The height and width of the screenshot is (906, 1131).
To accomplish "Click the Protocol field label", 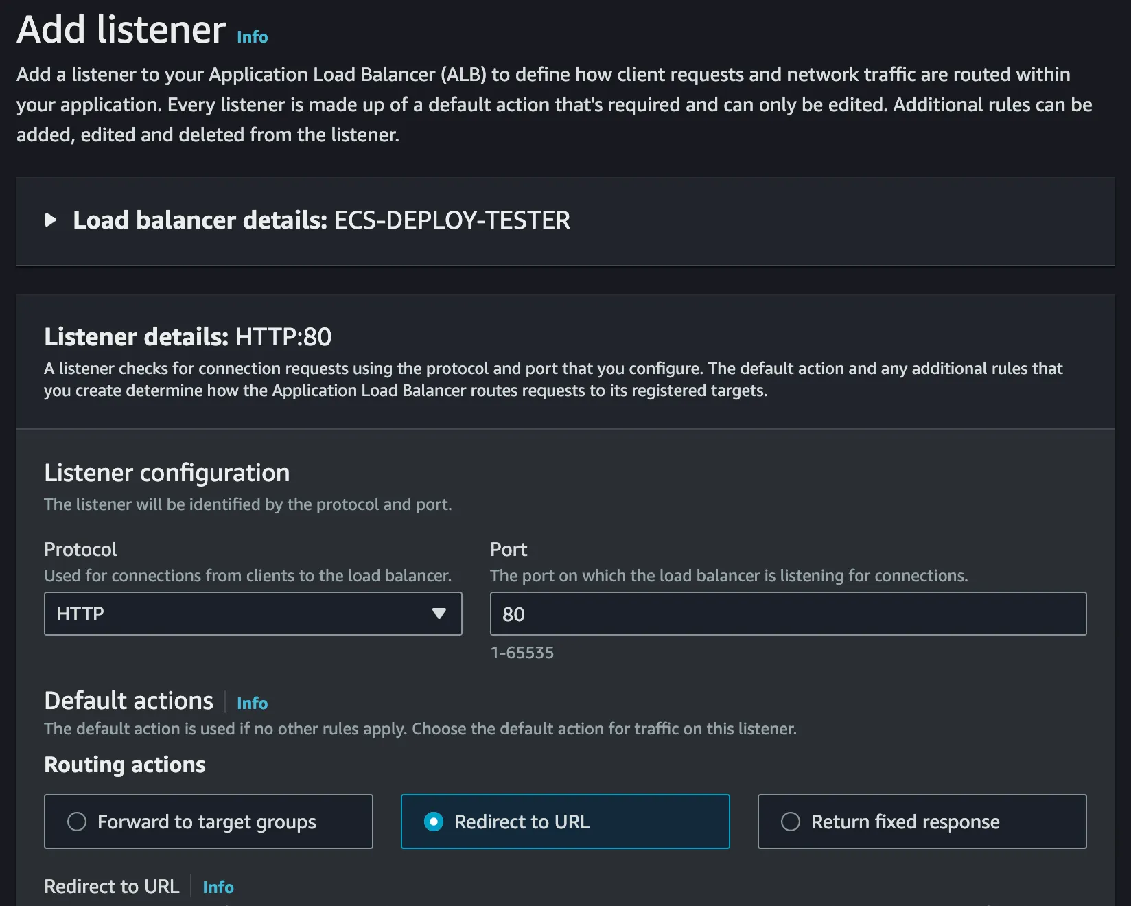I will coord(80,550).
